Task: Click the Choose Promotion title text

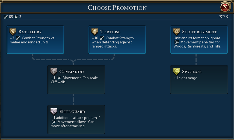Action: (x=117, y=8)
